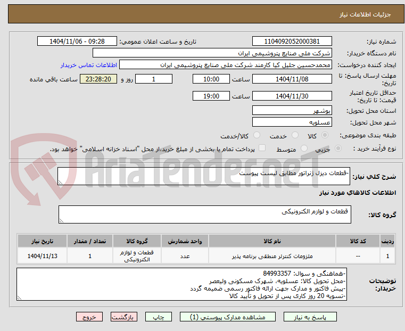Click the price validity date 1404/11/30
Image resolution: width=405 pixels, height=331 pixels.
292,96
